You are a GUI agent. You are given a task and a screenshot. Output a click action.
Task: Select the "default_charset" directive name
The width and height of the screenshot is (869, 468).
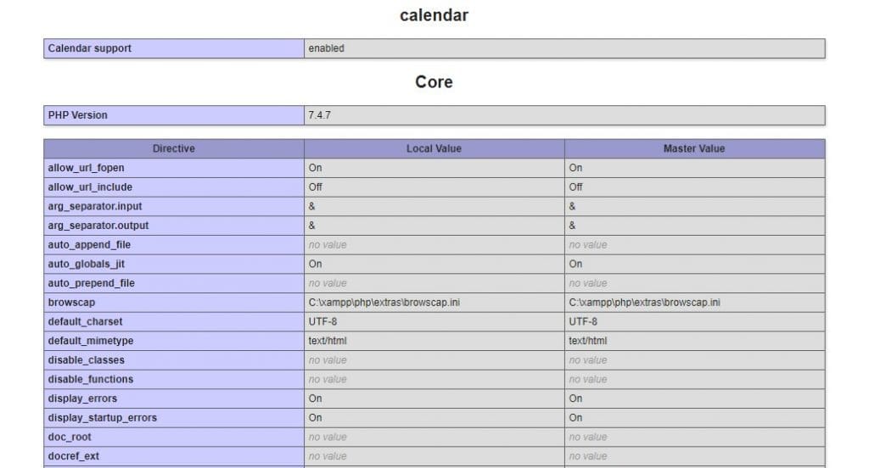pos(86,322)
